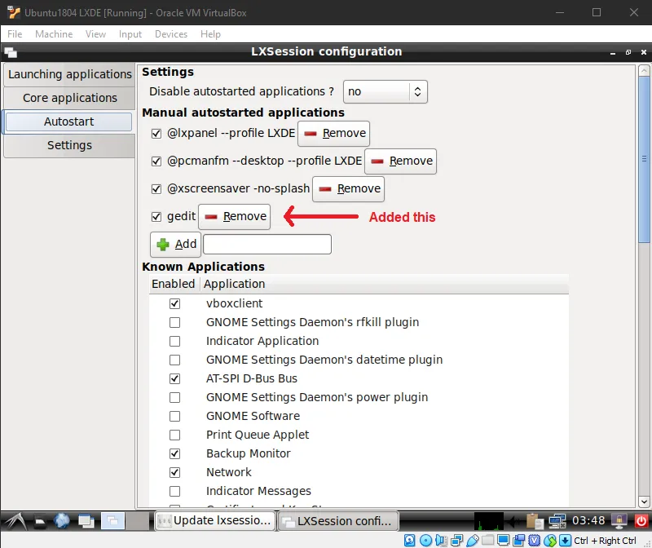Open the CPU usage monitor in the panel

click(488, 521)
